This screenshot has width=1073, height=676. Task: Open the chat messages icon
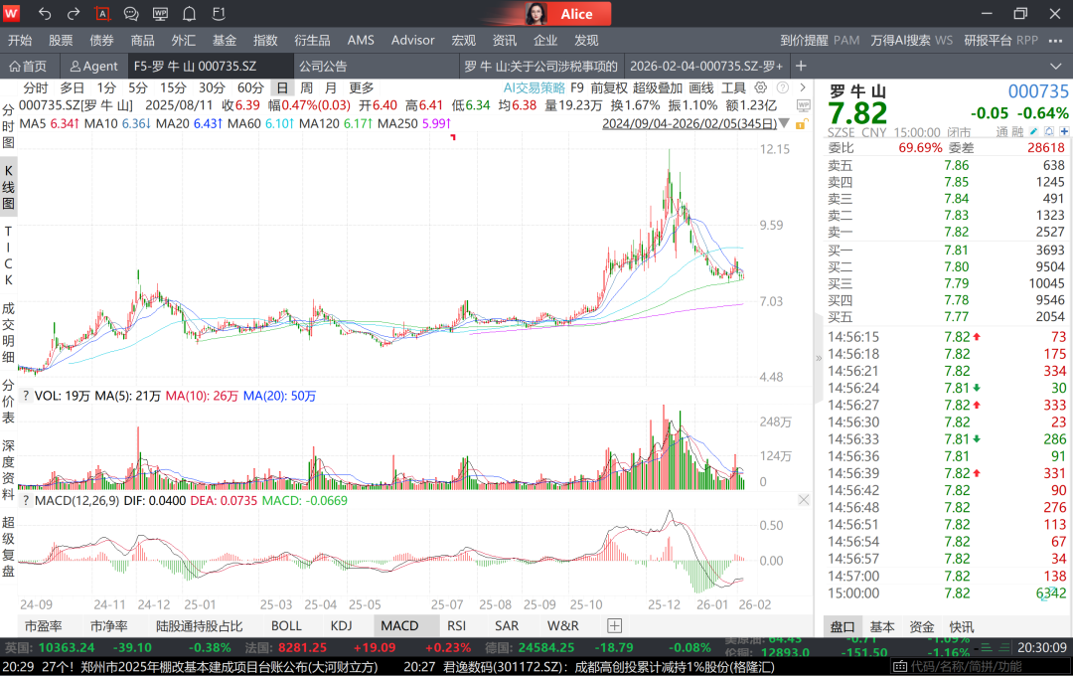pos(131,14)
